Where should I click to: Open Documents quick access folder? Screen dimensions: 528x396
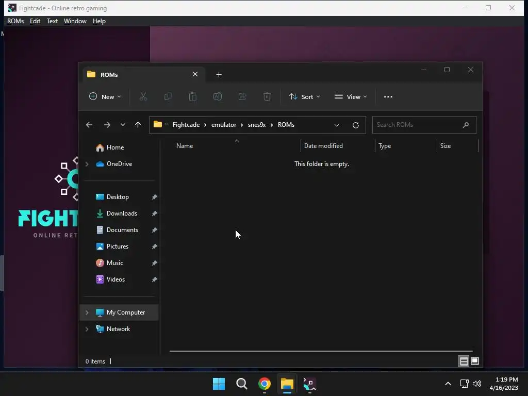(x=122, y=230)
